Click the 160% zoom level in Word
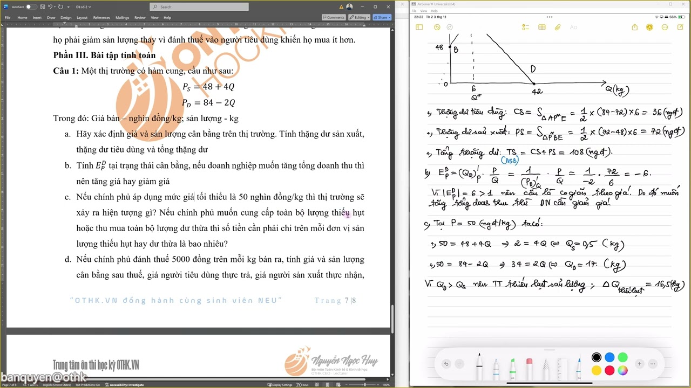The image size is (691, 388). click(x=386, y=385)
